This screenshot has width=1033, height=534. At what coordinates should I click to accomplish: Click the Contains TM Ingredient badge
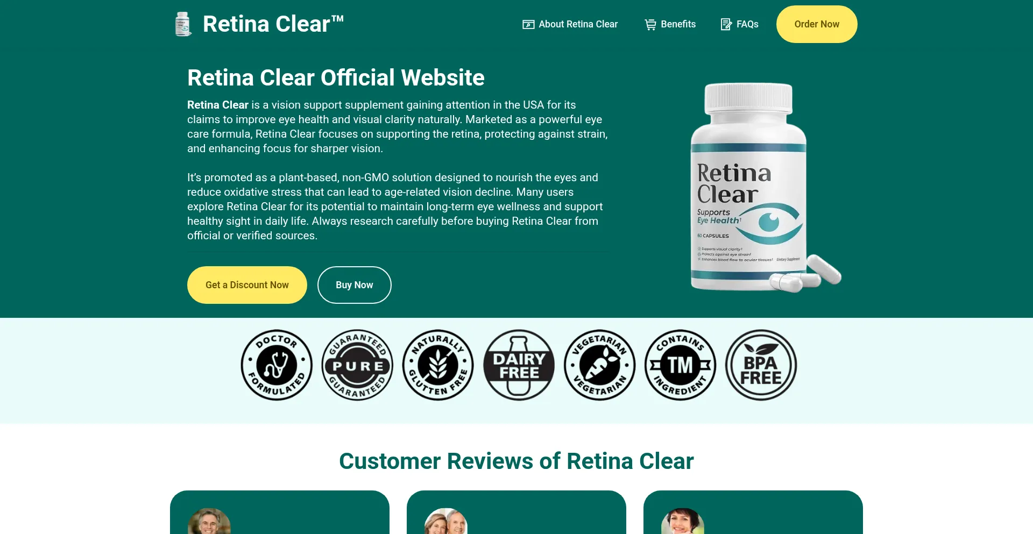pos(680,365)
